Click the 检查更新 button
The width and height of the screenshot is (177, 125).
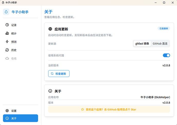click(x=59, y=74)
